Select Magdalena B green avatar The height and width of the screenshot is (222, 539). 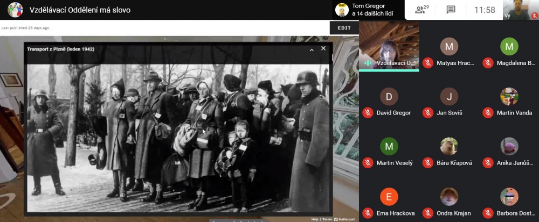click(x=509, y=47)
